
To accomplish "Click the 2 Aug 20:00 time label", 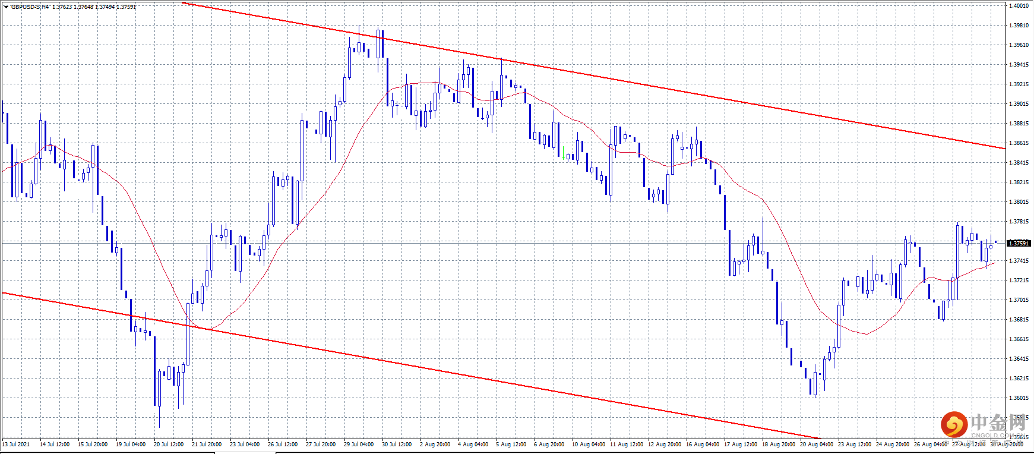I will click(x=435, y=444).
